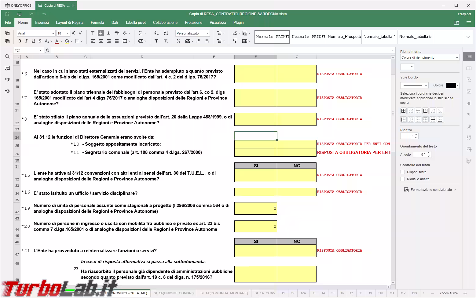This screenshot has height=298, width=476.
Task: Align cell text to the left
Action: pyautogui.click(x=93, y=41)
